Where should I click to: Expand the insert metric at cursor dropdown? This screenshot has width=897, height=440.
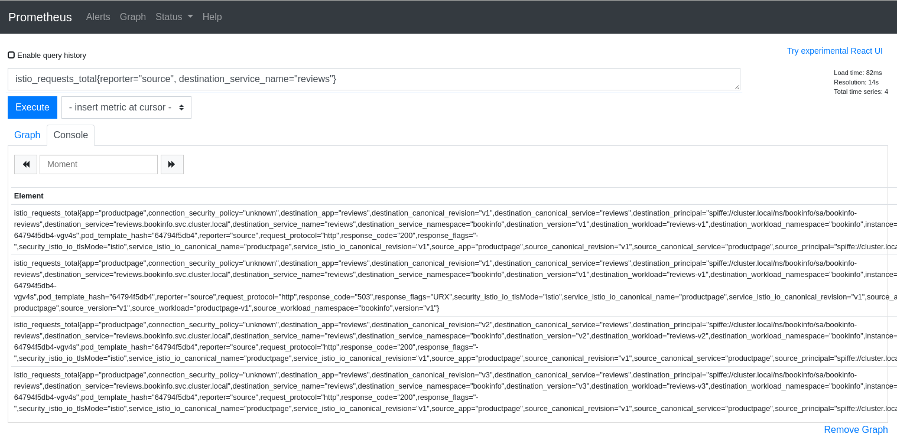click(126, 107)
